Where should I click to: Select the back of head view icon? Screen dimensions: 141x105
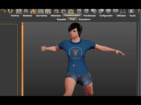tap(86, 11)
